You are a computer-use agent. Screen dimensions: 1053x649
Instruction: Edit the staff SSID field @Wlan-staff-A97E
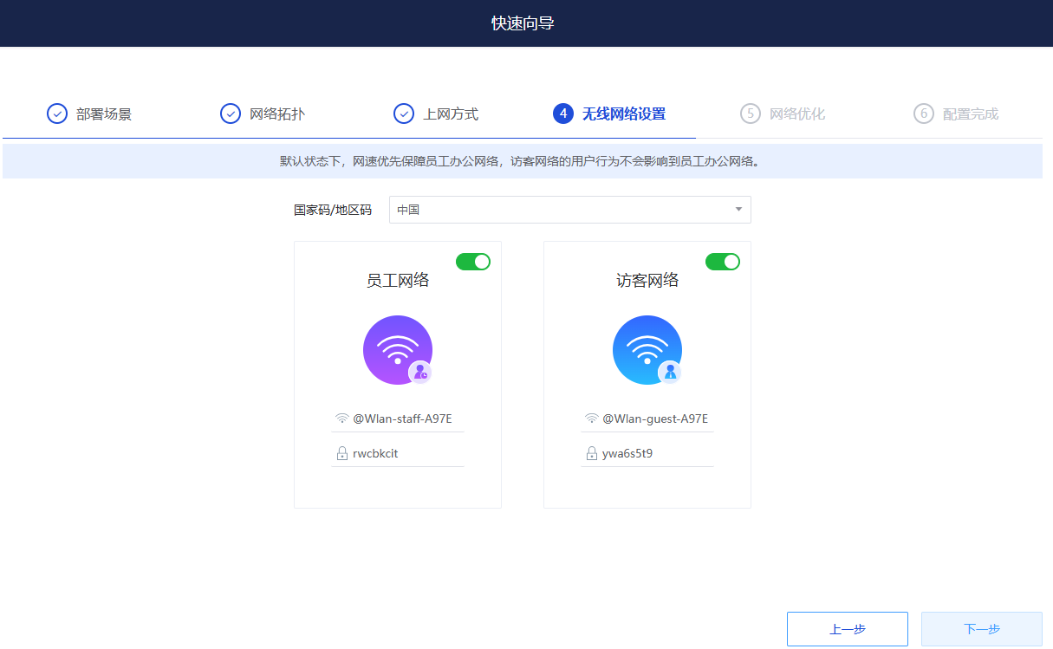click(402, 419)
